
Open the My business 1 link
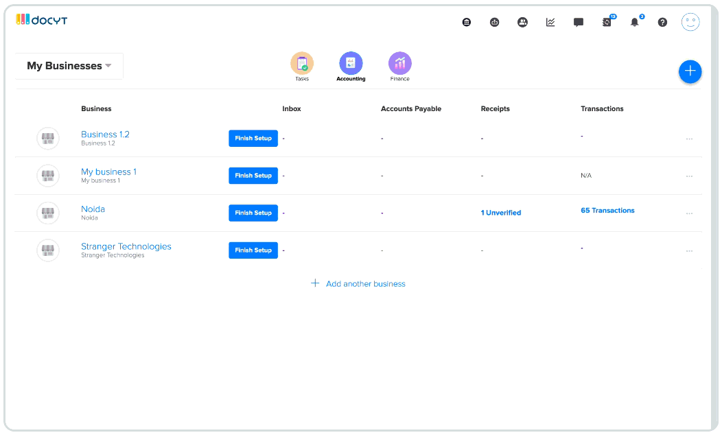pyautogui.click(x=108, y=172)
